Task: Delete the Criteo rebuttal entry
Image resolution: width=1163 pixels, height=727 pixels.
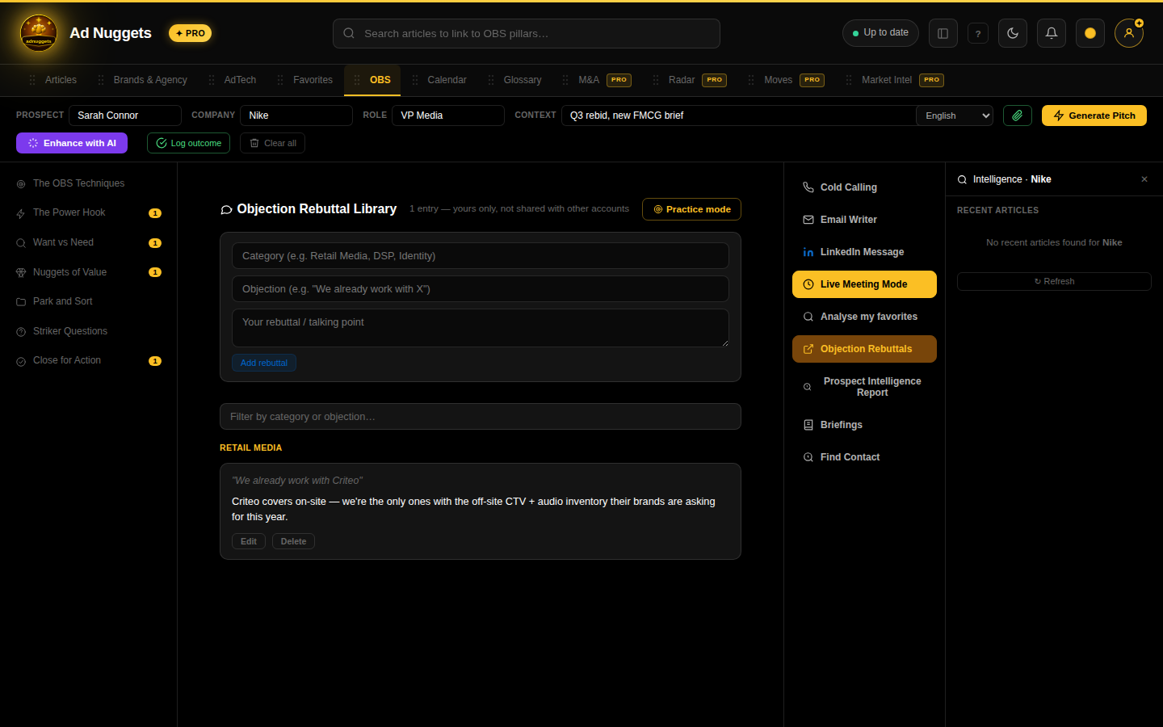Action: pos(293,541)
